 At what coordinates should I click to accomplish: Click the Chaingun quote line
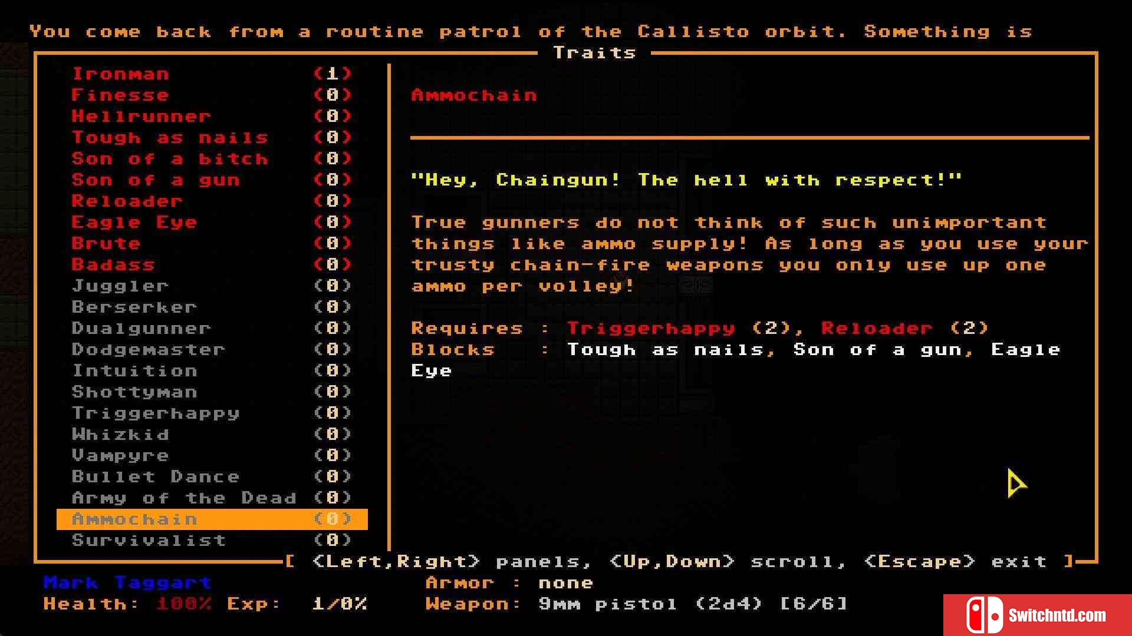pos(686,180)
